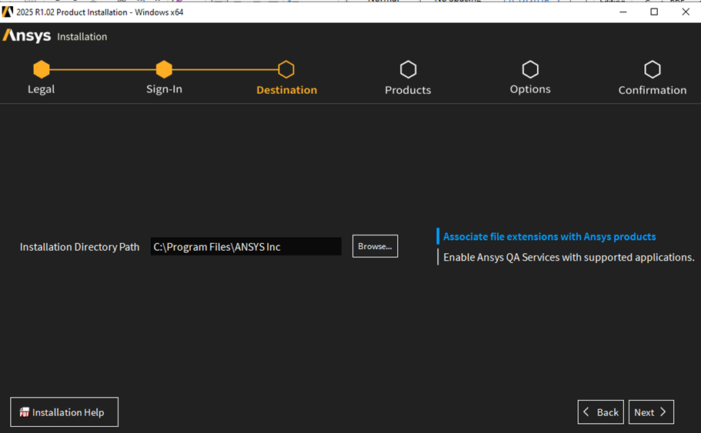This screenshot has width=701, height=433.
Task: Go Back to previous step
Action: (600, 412)
